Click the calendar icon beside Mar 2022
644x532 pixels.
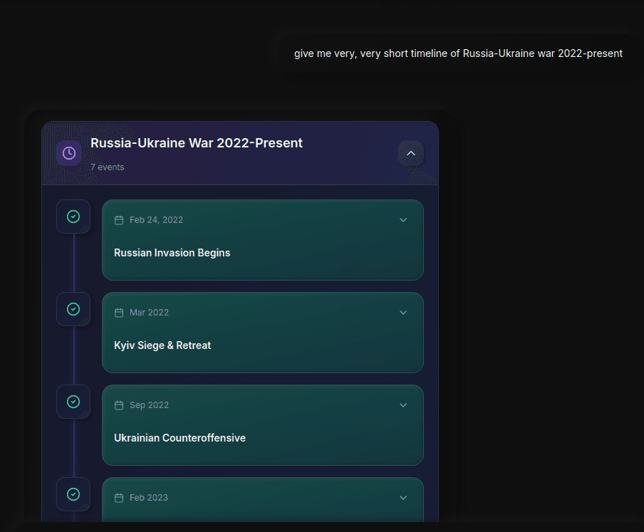[119, 313]
